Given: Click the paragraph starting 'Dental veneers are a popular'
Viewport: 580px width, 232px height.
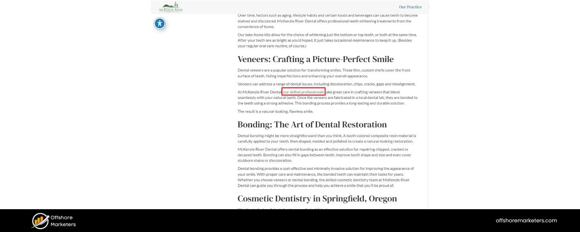Looking at the screenshot, I should [324, 73].
